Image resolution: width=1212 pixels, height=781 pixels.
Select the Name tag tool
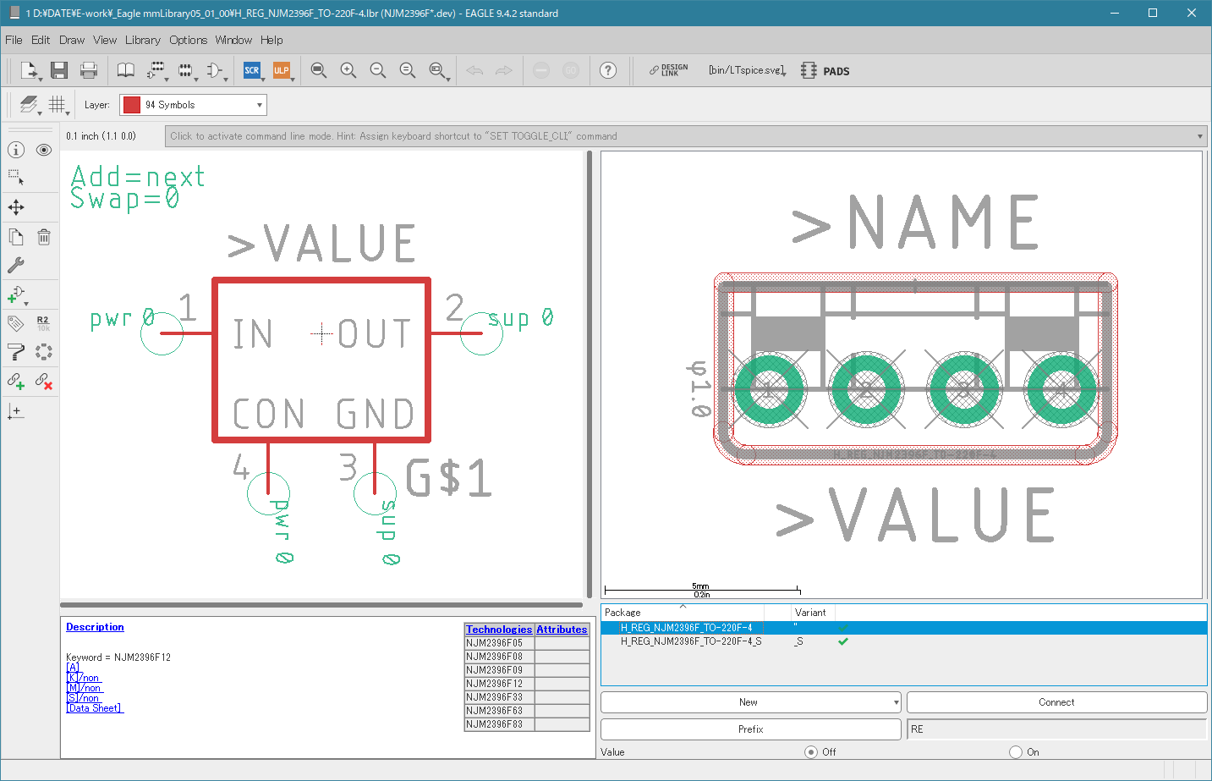tap(16, 323)
